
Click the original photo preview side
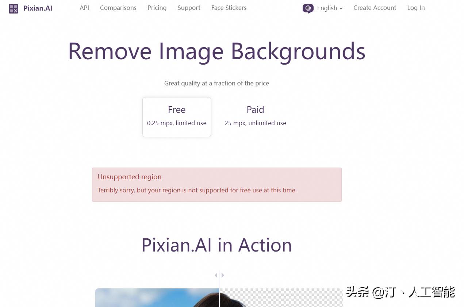pos(157,298)
